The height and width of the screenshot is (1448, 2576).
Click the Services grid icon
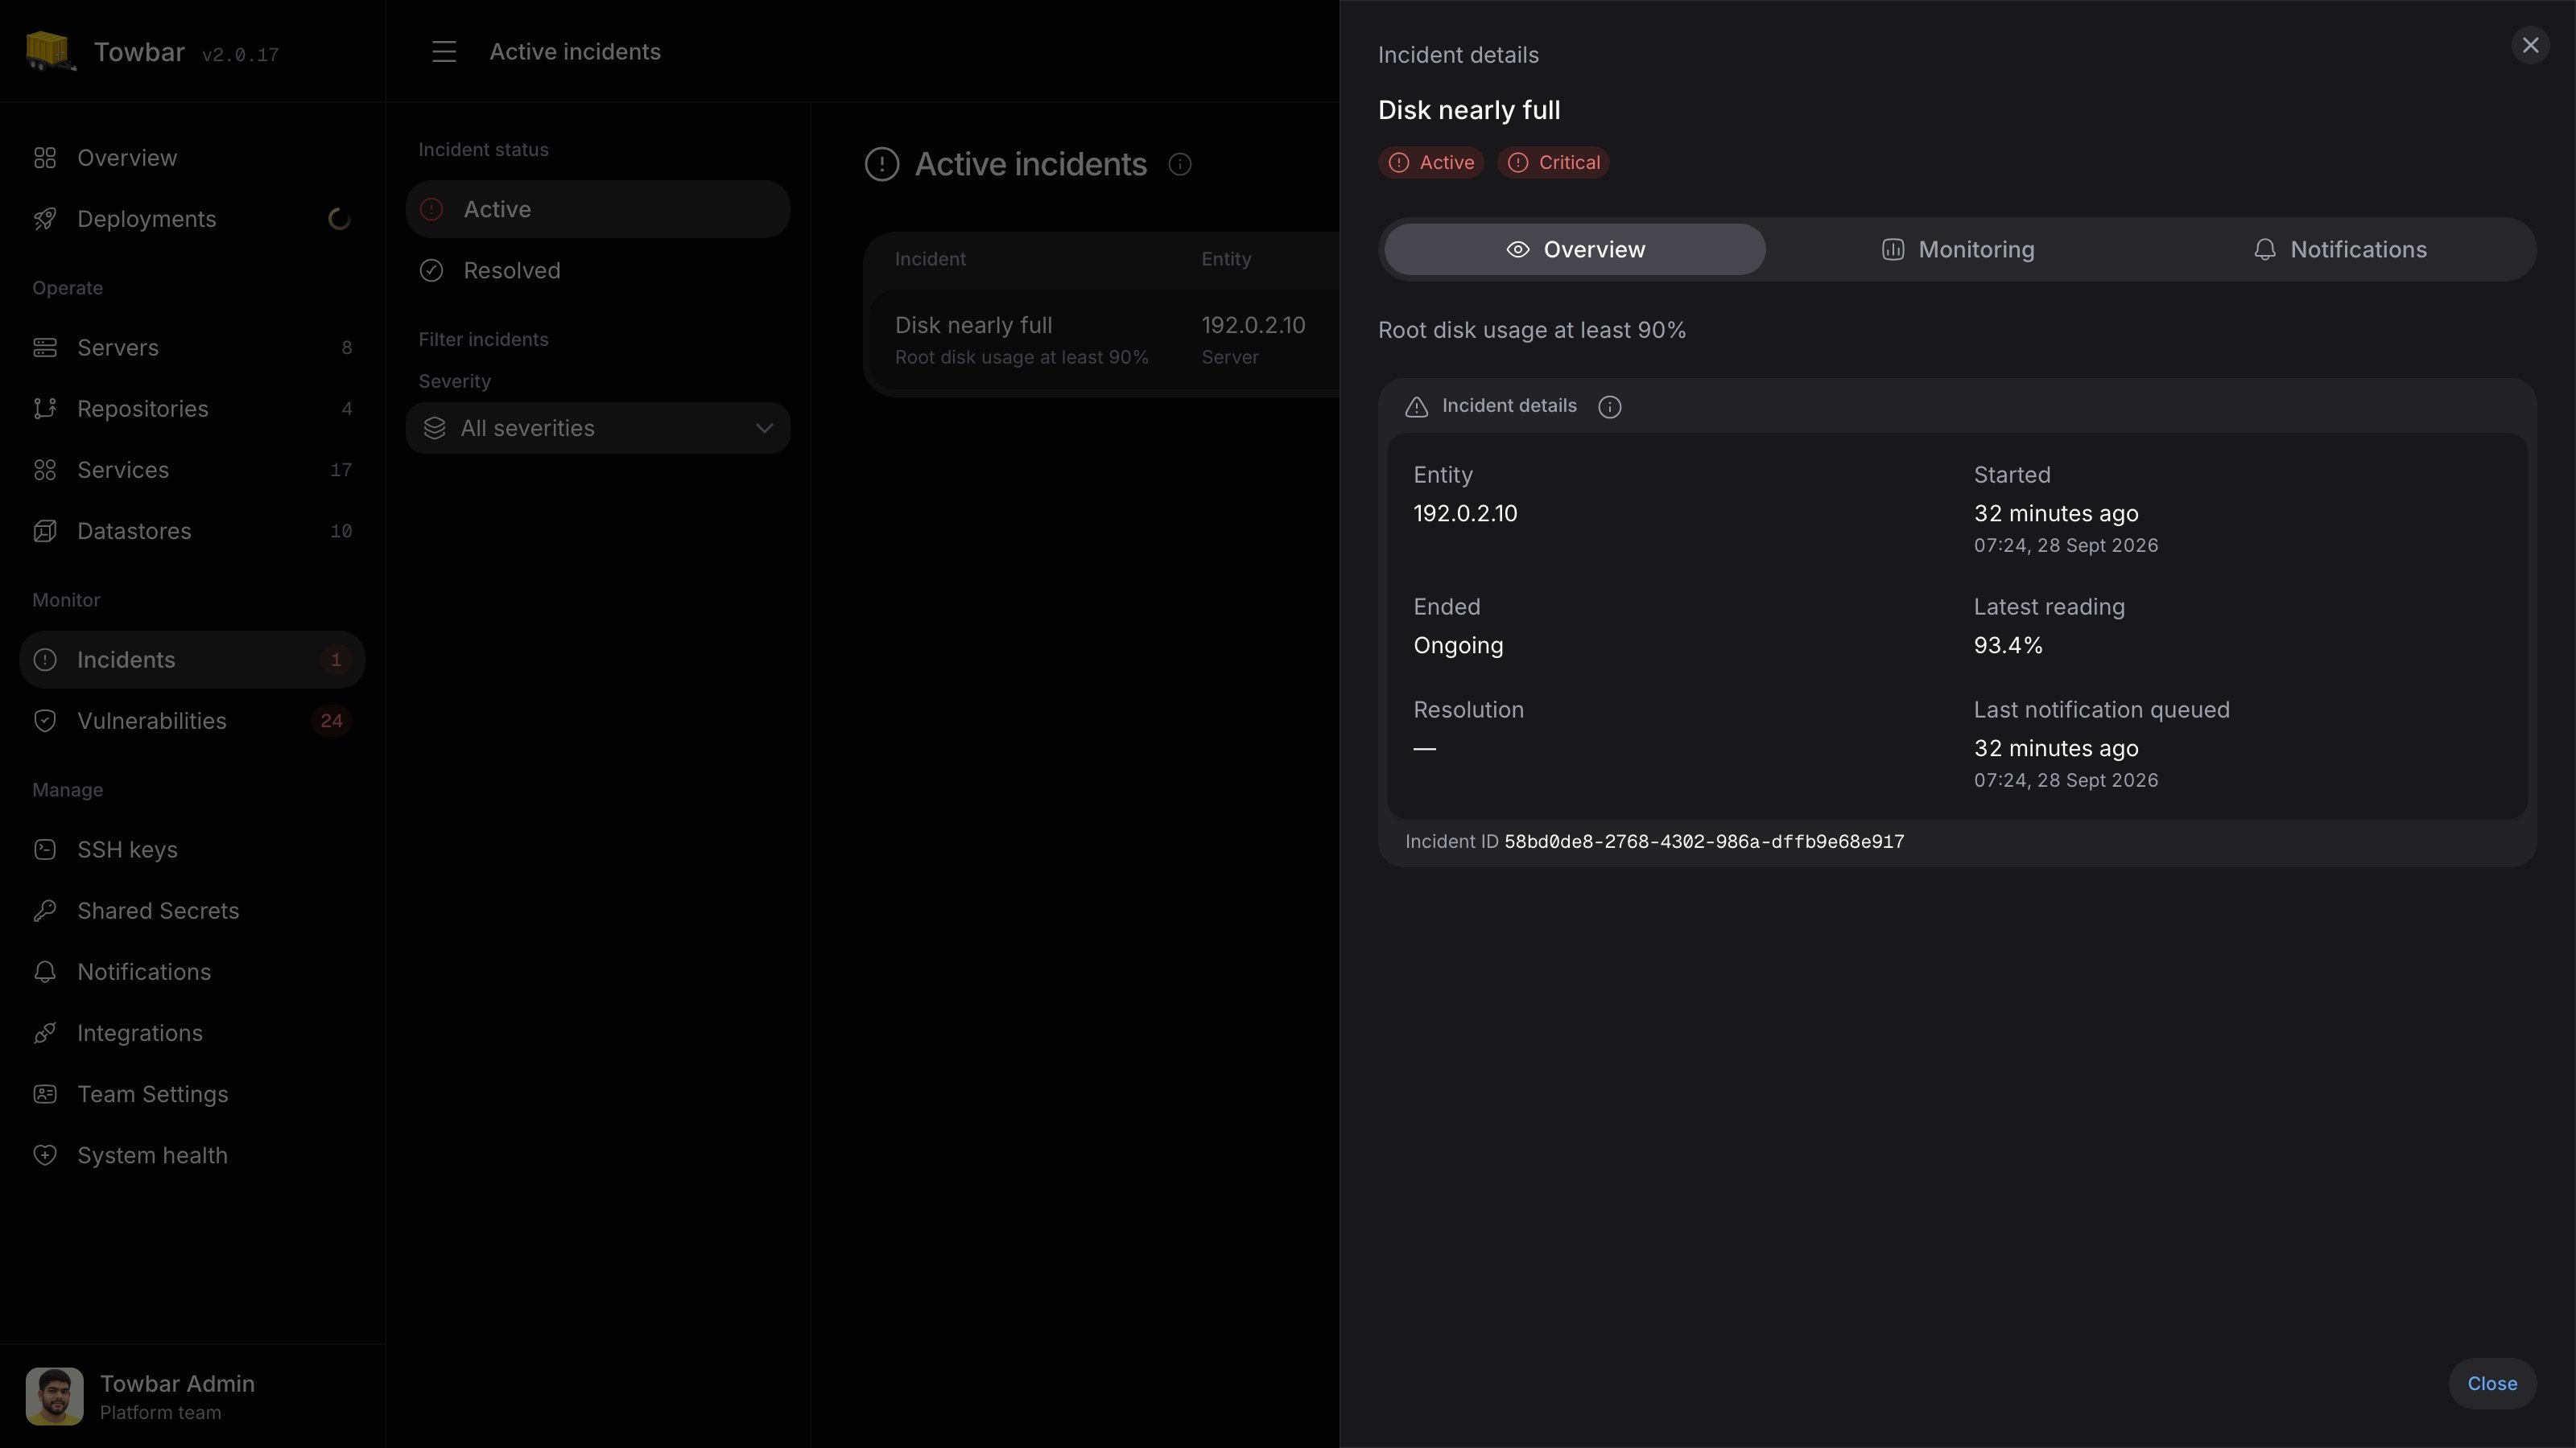coord(45,470)
